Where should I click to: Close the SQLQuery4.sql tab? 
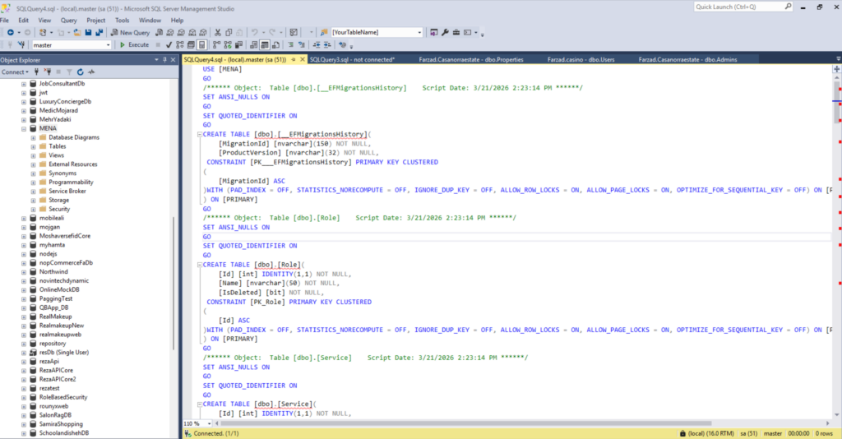click(x=303, y=59)
